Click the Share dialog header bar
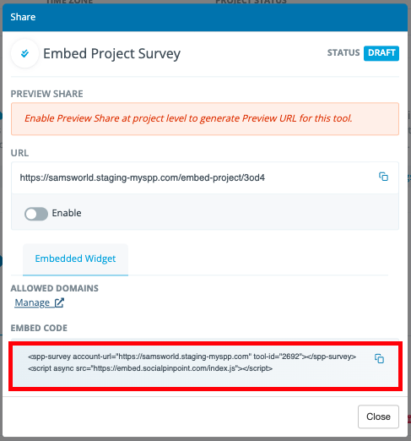Image resolution: width=411 pixels, height=441 pixels. tap(205, 17)
